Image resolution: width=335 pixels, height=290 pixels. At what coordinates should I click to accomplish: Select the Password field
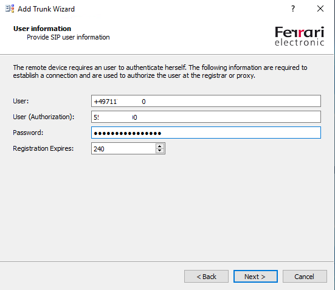(x=206, y=133)
